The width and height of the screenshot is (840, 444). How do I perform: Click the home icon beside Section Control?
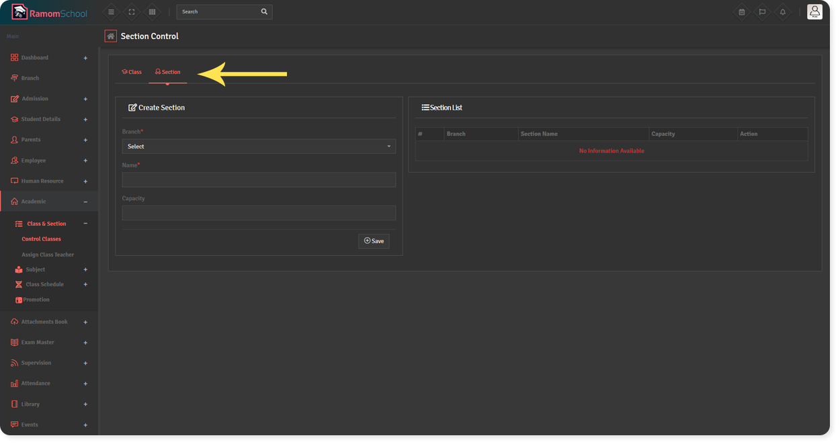(x=111, y=36)
